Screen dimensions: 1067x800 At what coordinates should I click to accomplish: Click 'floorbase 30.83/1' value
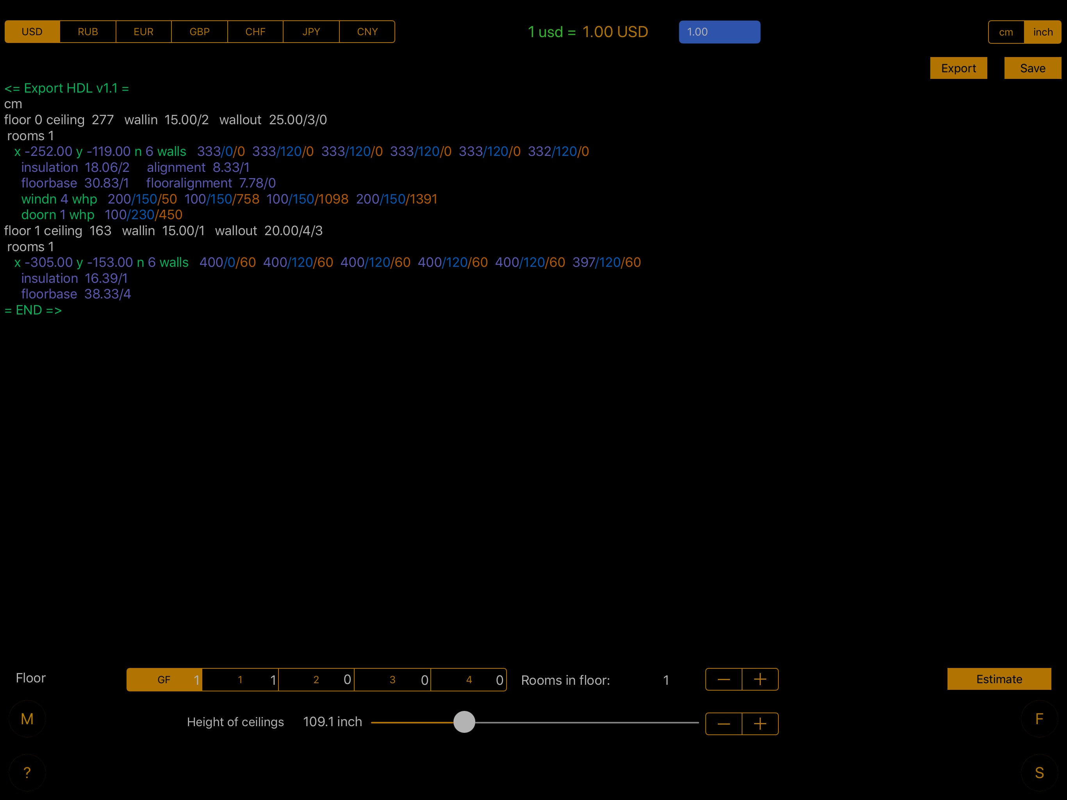(x=75, y=183)
